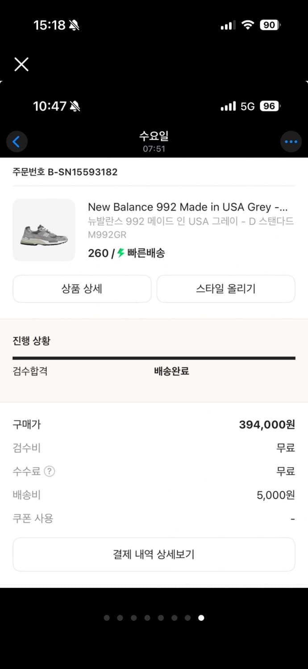The width and height of the screenshot is (308, 669).
Task: Select the order number B-SN15593182
Action: [x=65, y=172]
